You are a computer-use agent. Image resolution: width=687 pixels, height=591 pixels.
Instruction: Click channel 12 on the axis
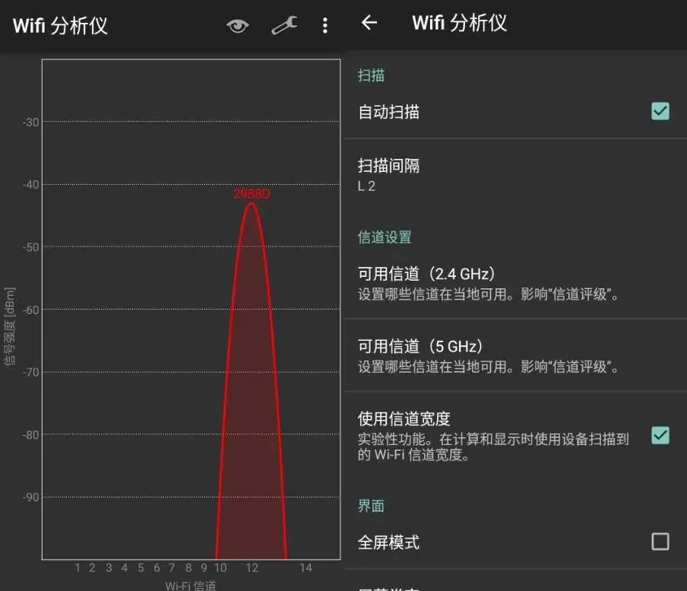point(252,567)
